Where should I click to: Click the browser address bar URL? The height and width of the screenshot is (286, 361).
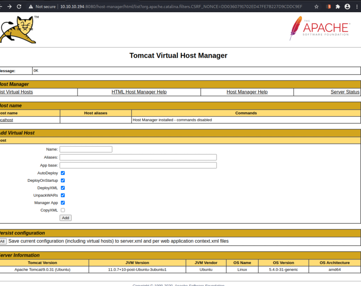pos(181,7)
